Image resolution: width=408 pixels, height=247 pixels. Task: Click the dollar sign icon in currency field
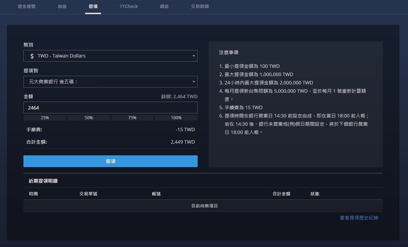click(x=32, y=56)
